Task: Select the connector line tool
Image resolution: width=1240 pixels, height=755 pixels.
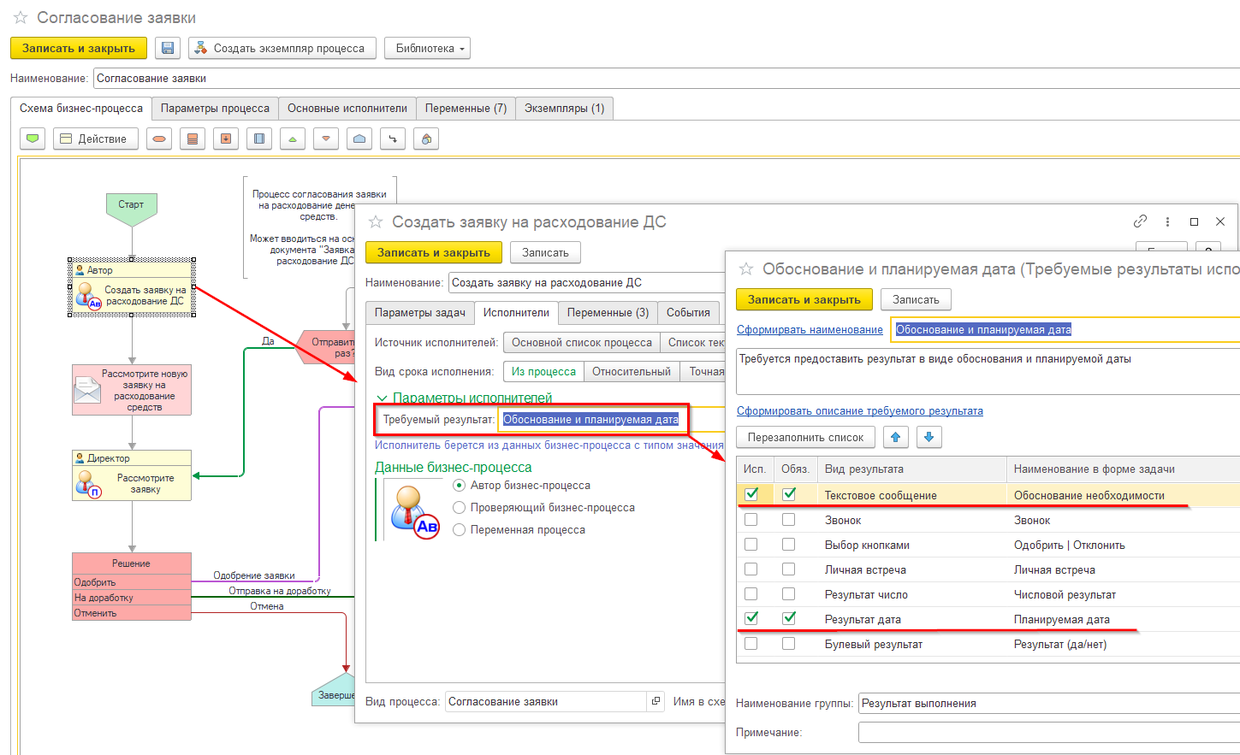Action: [x=393, y=139]
